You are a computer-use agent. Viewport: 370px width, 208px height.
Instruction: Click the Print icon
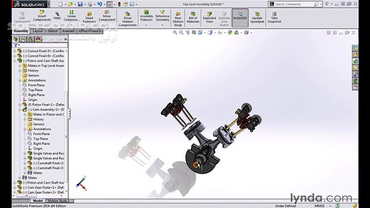[90, 4]
